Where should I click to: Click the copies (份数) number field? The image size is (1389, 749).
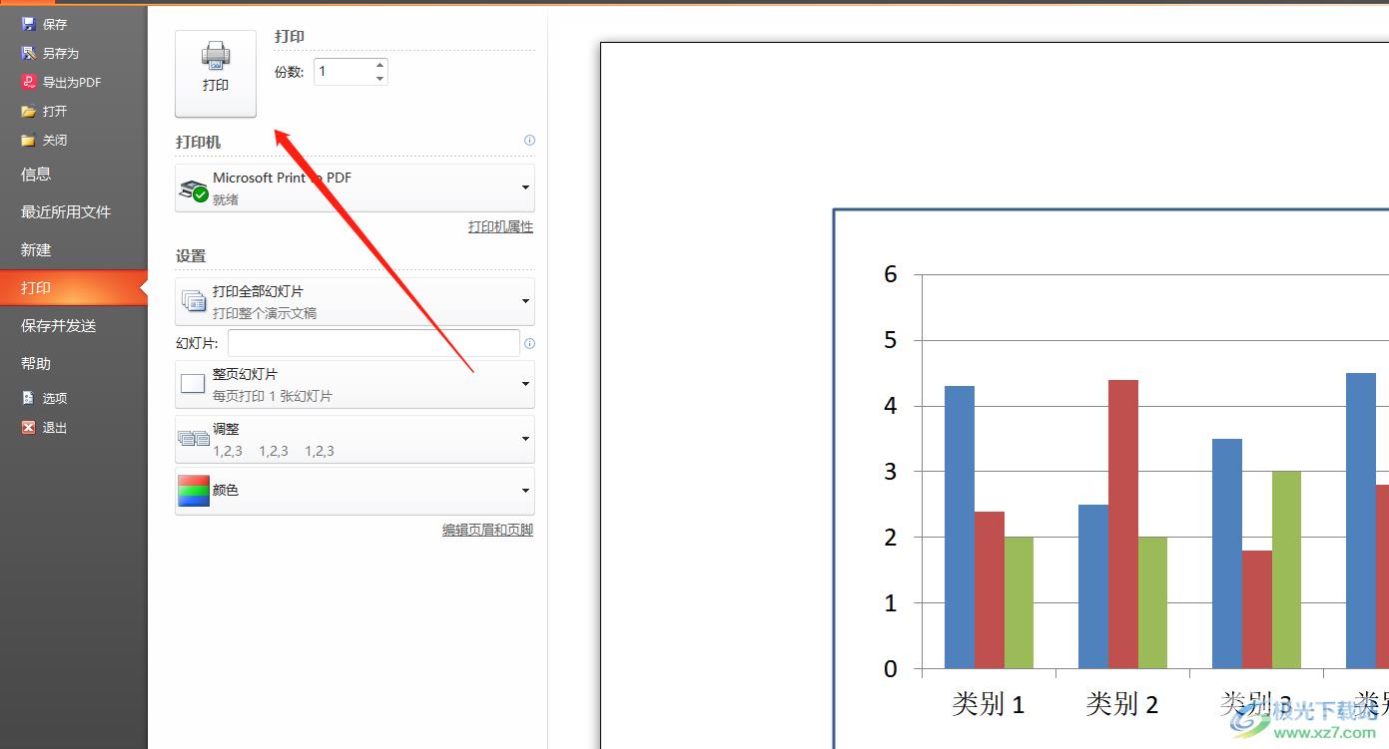344,72
